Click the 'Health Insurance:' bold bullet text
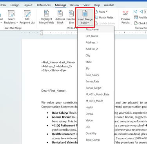147x144 pixels. pos(64,134)
